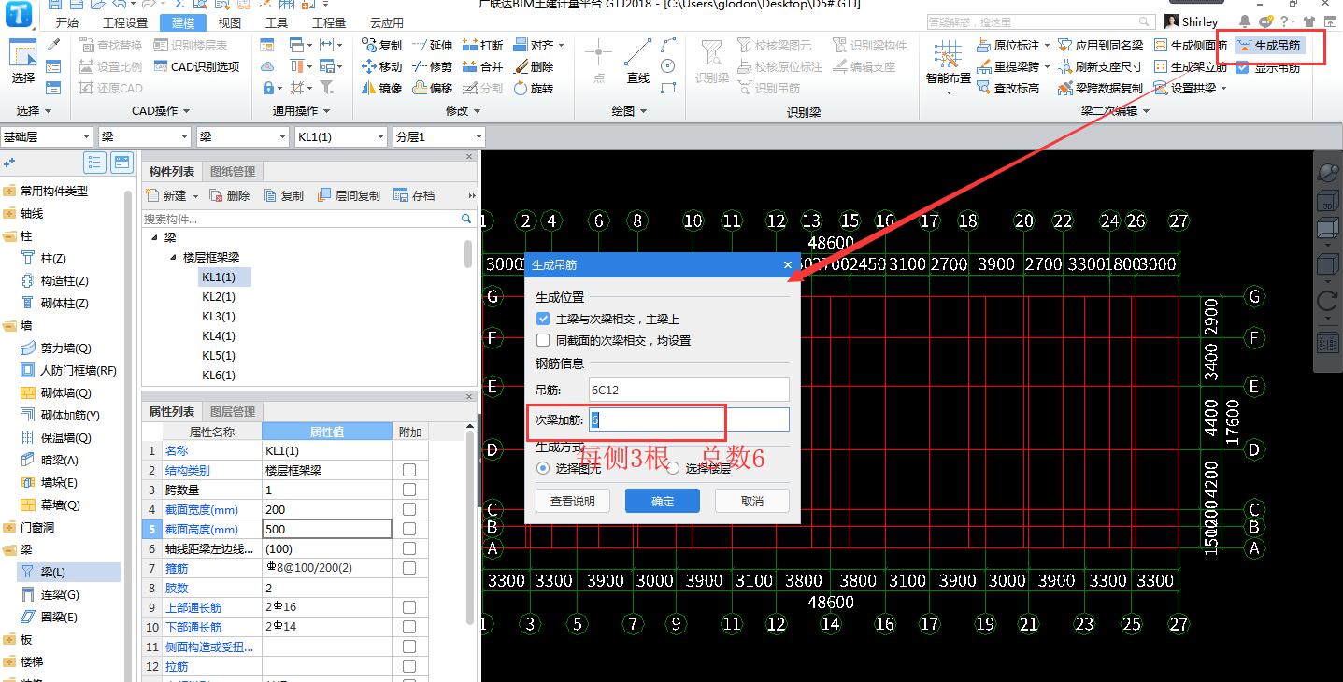This screenshot has height=682, width=1343.
Task: Expand 设置拱梁 dropdown
Action: (x=1223, y=89)
